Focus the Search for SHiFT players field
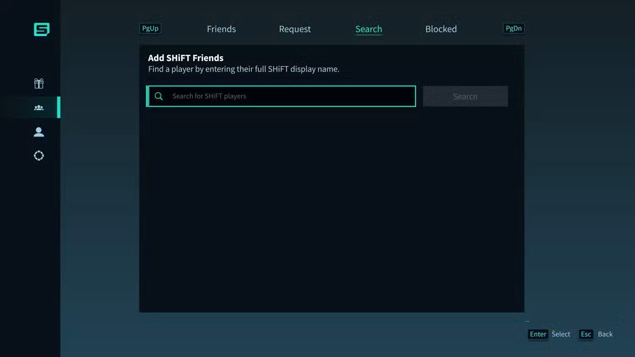Viewport: 635px width, 357px height. point(282,96)
